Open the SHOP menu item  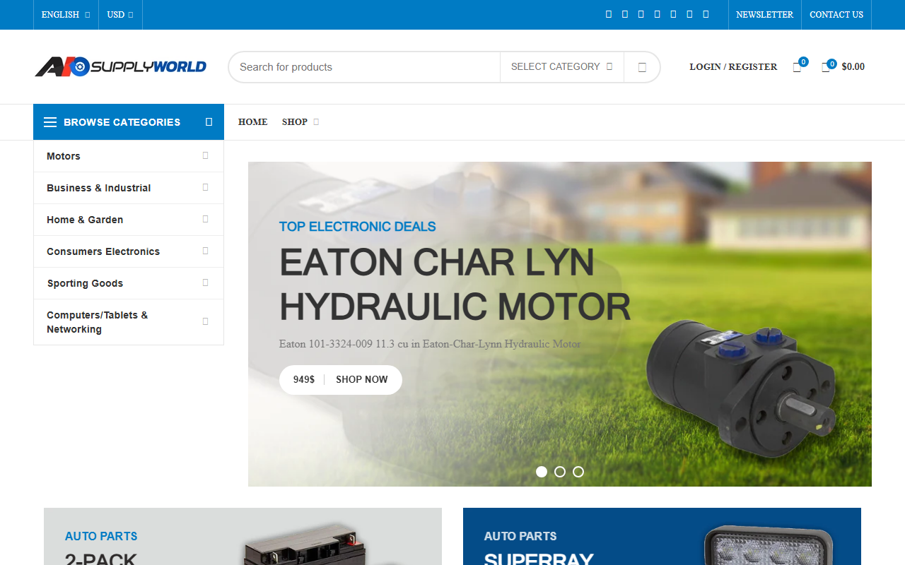[x=300, y=122]
